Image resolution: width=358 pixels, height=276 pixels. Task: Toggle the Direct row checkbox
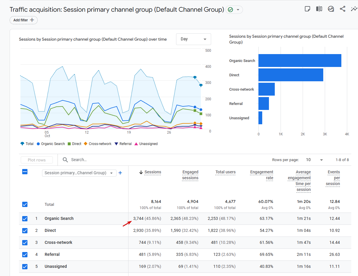click(x=25, y=230)
